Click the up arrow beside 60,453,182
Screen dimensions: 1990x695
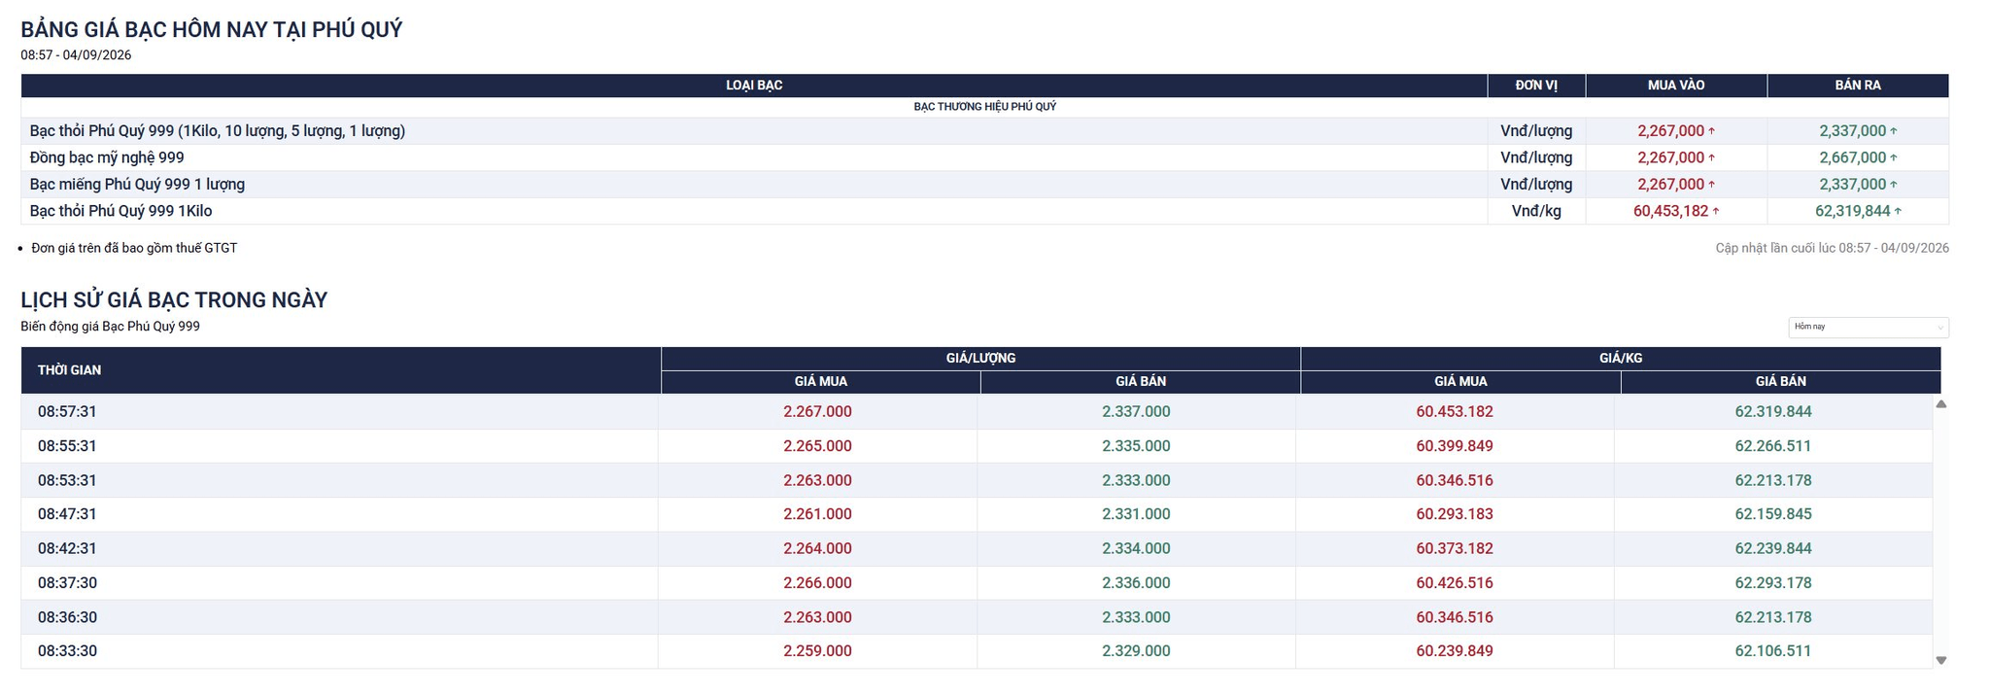click(1716, 211)
